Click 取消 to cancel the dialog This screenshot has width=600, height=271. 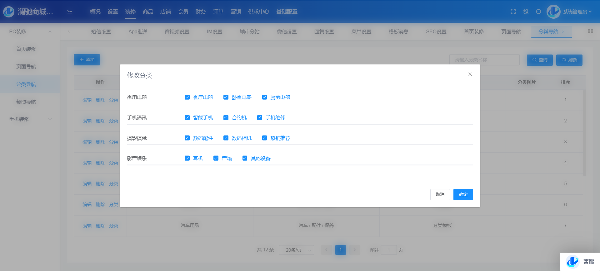[x=440, y=194]
